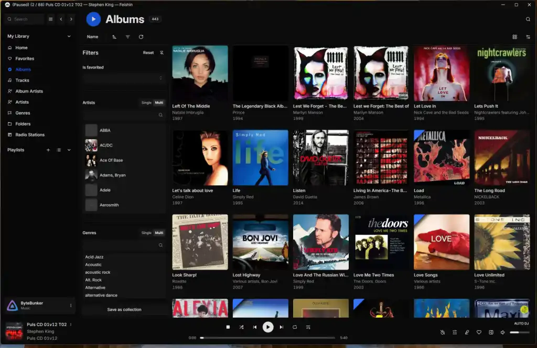Open the Metallica artist link under Load

pos(422,197)
